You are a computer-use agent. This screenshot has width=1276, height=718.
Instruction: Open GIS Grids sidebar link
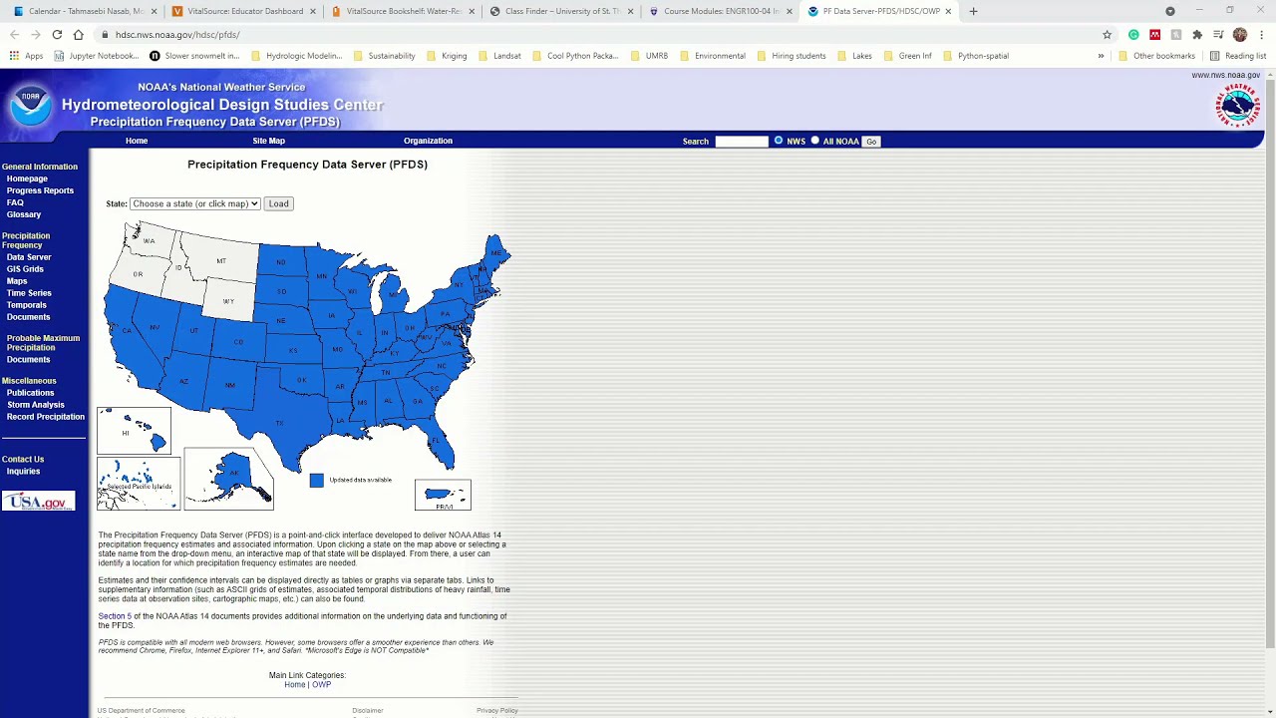[25, 269]
